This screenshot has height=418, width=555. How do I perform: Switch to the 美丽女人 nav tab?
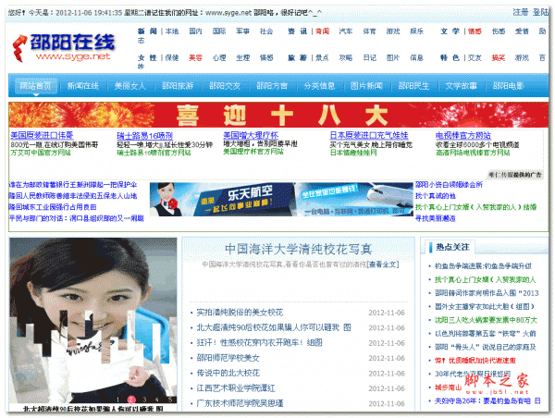click(129, 86)
